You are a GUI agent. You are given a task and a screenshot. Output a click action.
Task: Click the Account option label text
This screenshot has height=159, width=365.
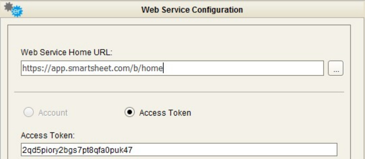53,113
